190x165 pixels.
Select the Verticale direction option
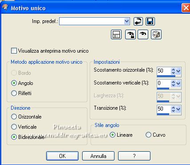tap(14, 127)
